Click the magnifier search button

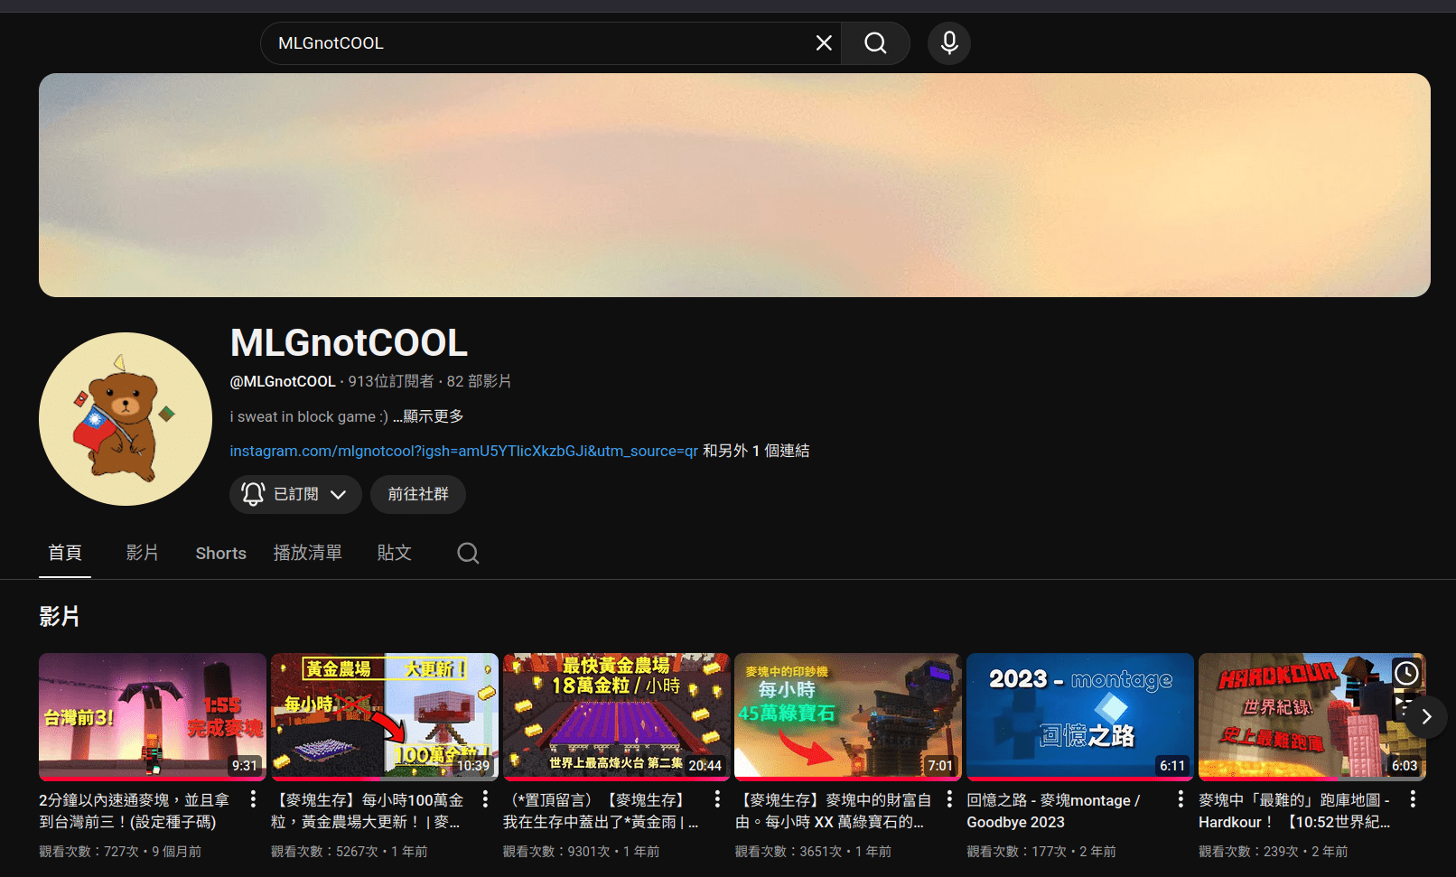875,43
